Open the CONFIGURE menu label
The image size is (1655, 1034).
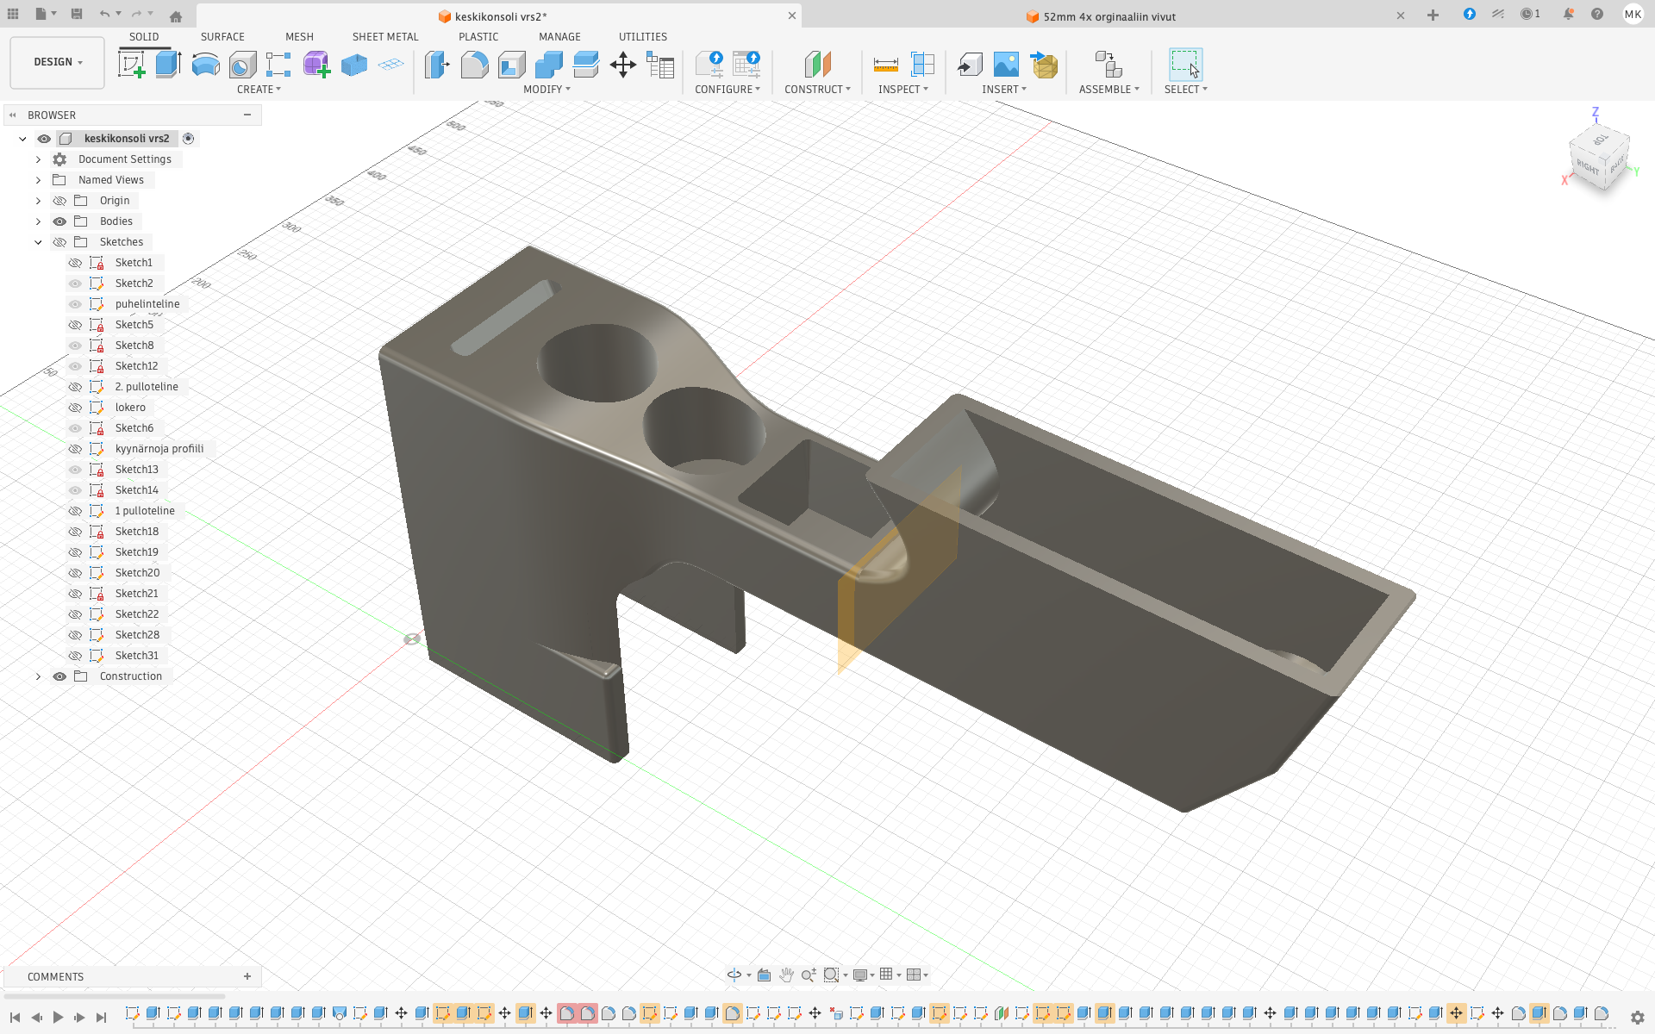(728, 90)
